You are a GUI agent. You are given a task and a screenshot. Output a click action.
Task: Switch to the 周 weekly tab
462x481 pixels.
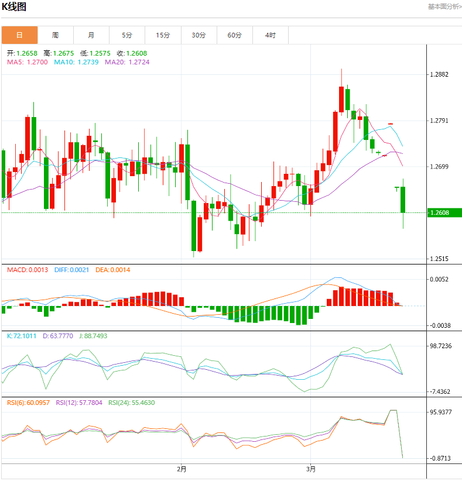click(55, 35)
